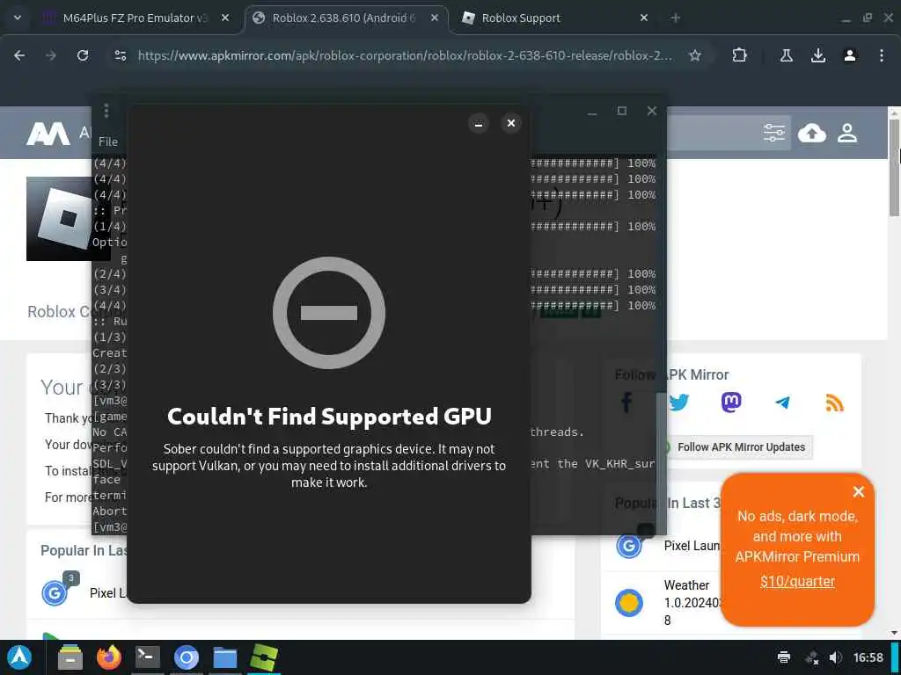Reload the APKMirror page
This screenshot has height=675, width=901.
(x=83, y=55)
